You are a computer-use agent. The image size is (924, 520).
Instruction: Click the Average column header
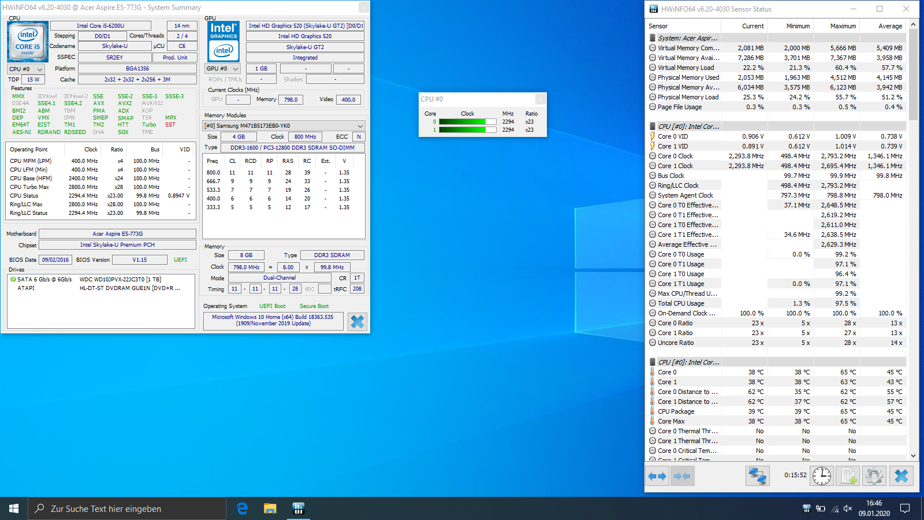click(883, 26)
